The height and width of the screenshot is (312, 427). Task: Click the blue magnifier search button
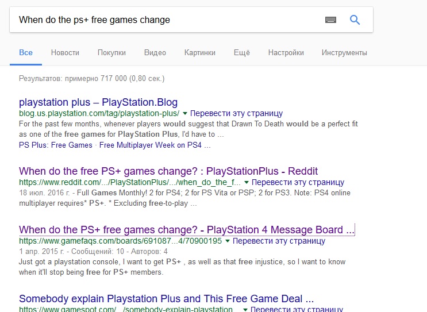(x=355, y=20)
